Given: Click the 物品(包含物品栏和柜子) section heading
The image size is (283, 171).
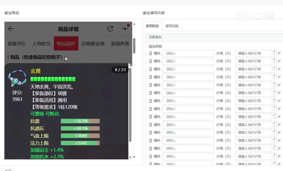Looking at the screenshot, I should pos(36,57).
